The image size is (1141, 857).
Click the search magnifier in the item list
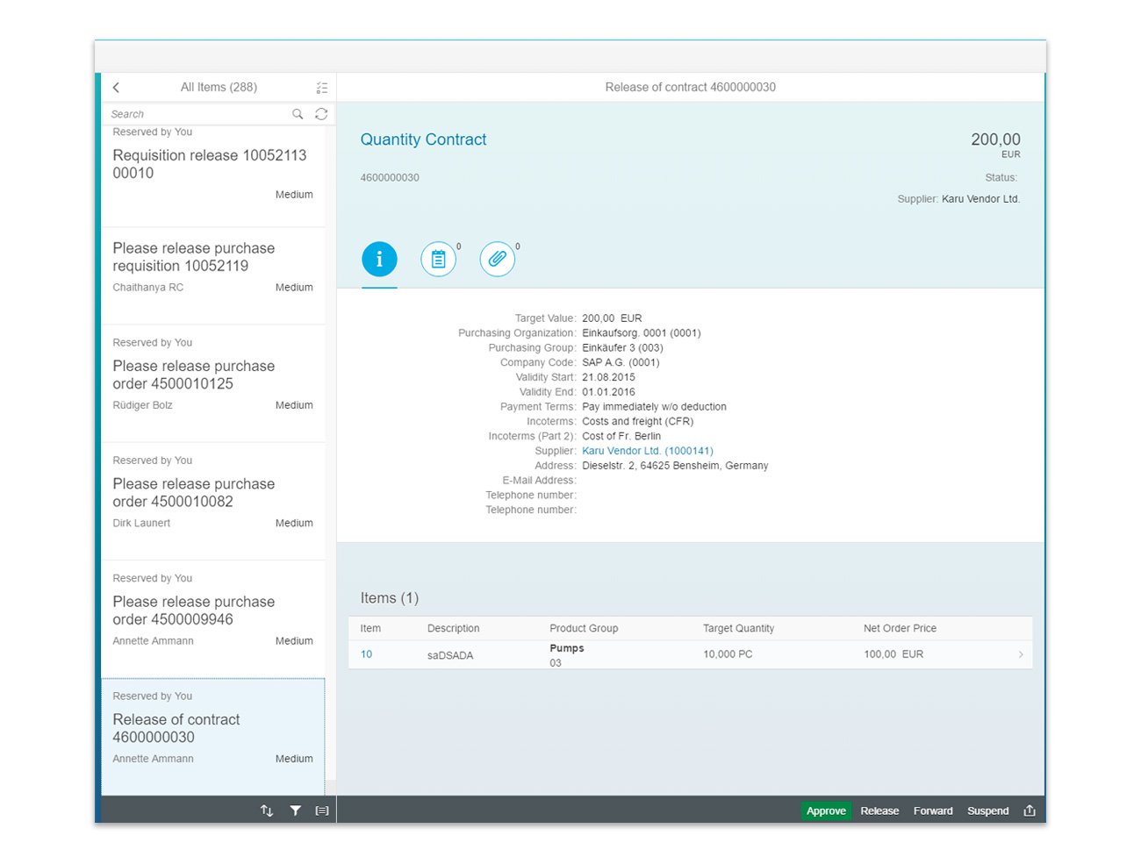(298, 113)
